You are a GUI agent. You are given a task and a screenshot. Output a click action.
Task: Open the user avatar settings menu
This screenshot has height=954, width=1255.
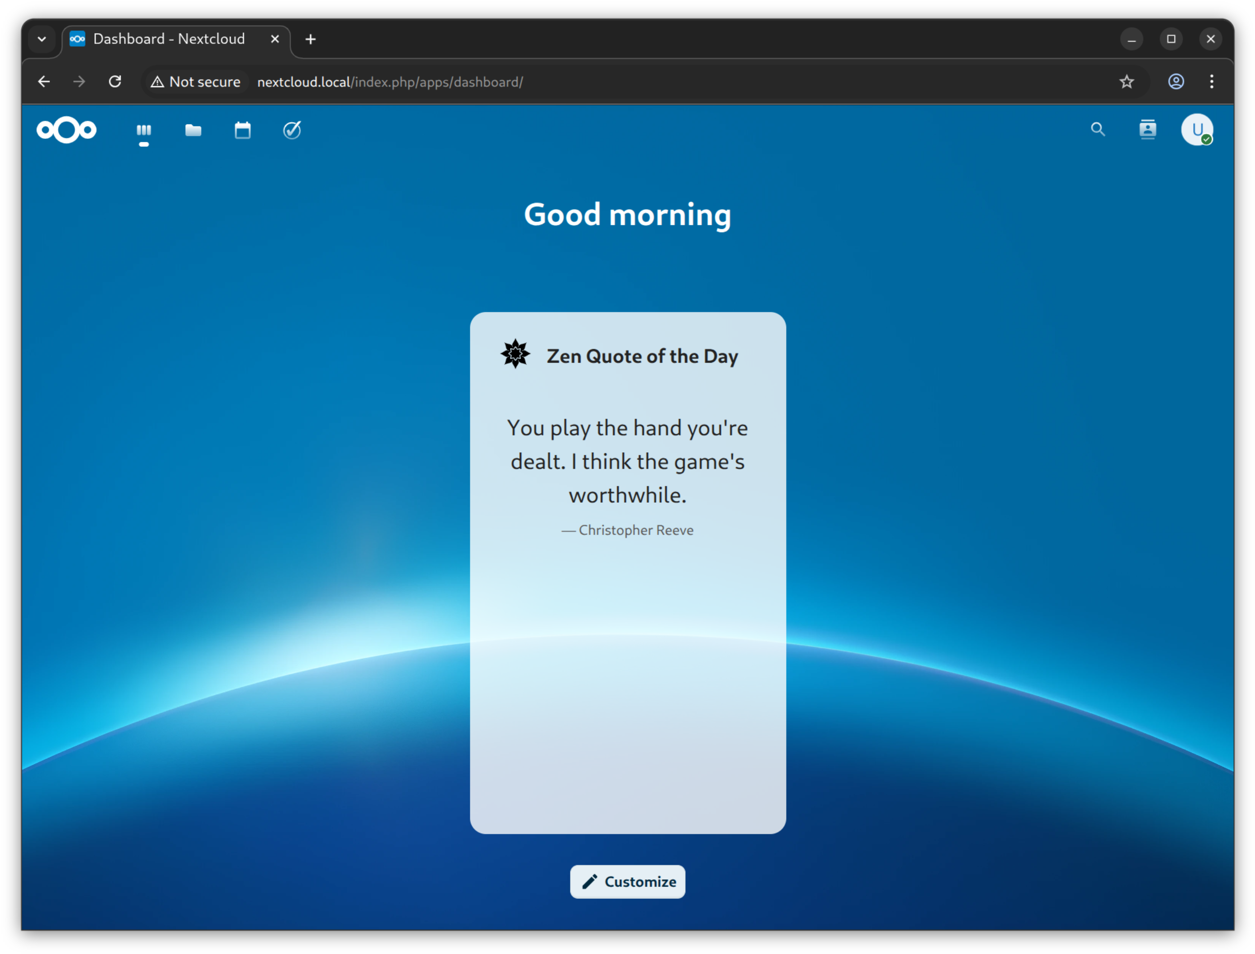click(1197, 130)
